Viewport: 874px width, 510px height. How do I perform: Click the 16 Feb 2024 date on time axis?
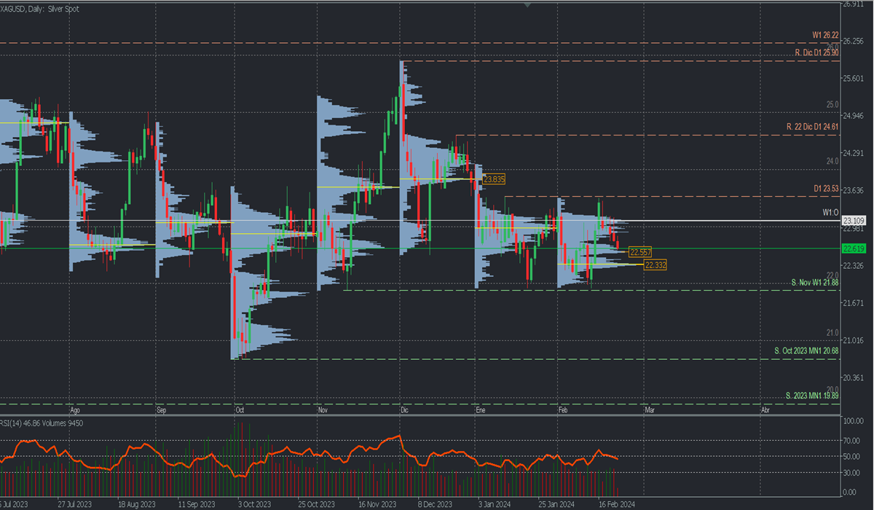point(618,503)
